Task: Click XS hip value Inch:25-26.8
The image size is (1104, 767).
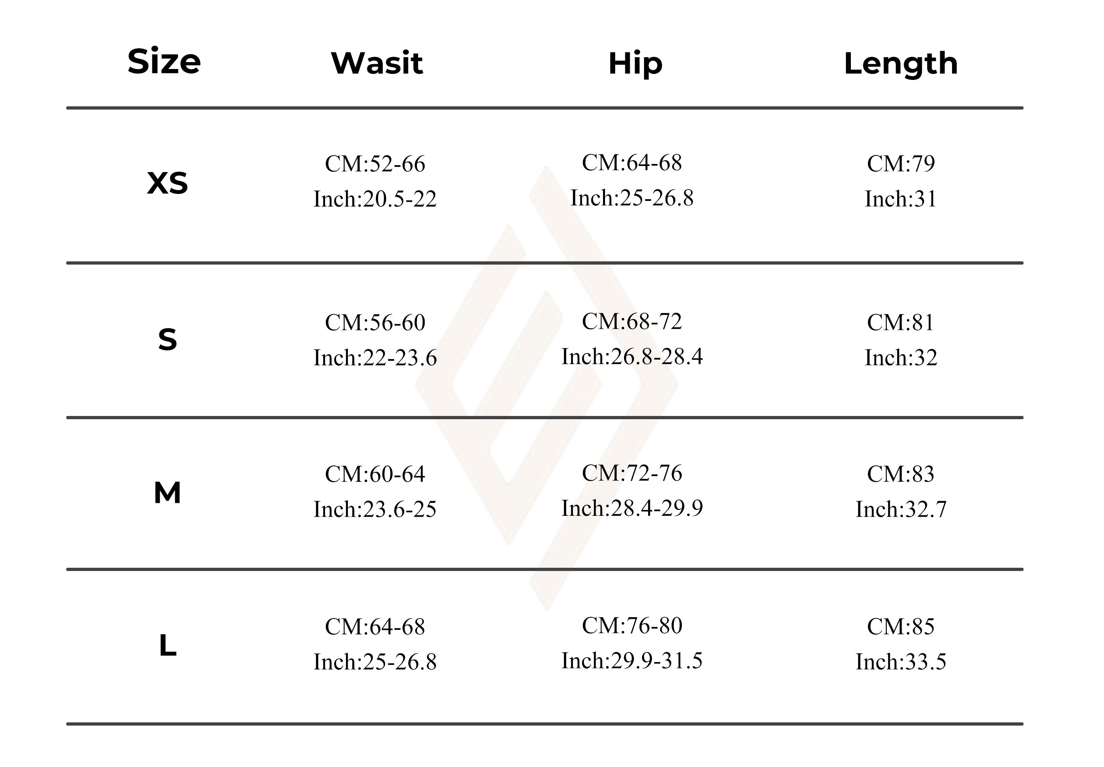Action: pyautogui.click(x=632, y=198)
